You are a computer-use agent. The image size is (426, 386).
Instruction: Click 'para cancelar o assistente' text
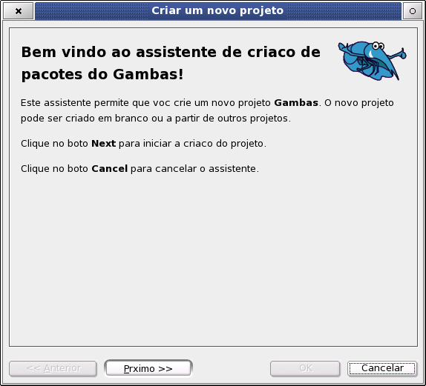194,169
